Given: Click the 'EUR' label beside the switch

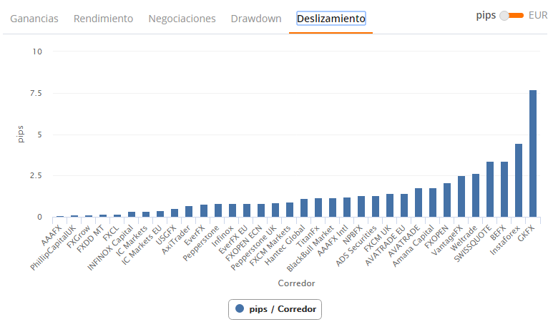Looking at the screenshot, I should click(x=538, y=16).
